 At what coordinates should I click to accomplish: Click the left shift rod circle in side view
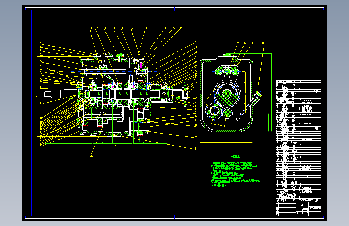pyautogui.click(x=219, y=72)
